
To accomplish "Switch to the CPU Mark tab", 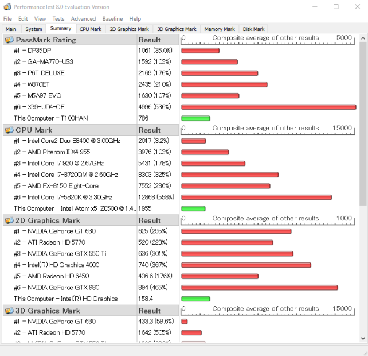I will pos(91,29).
